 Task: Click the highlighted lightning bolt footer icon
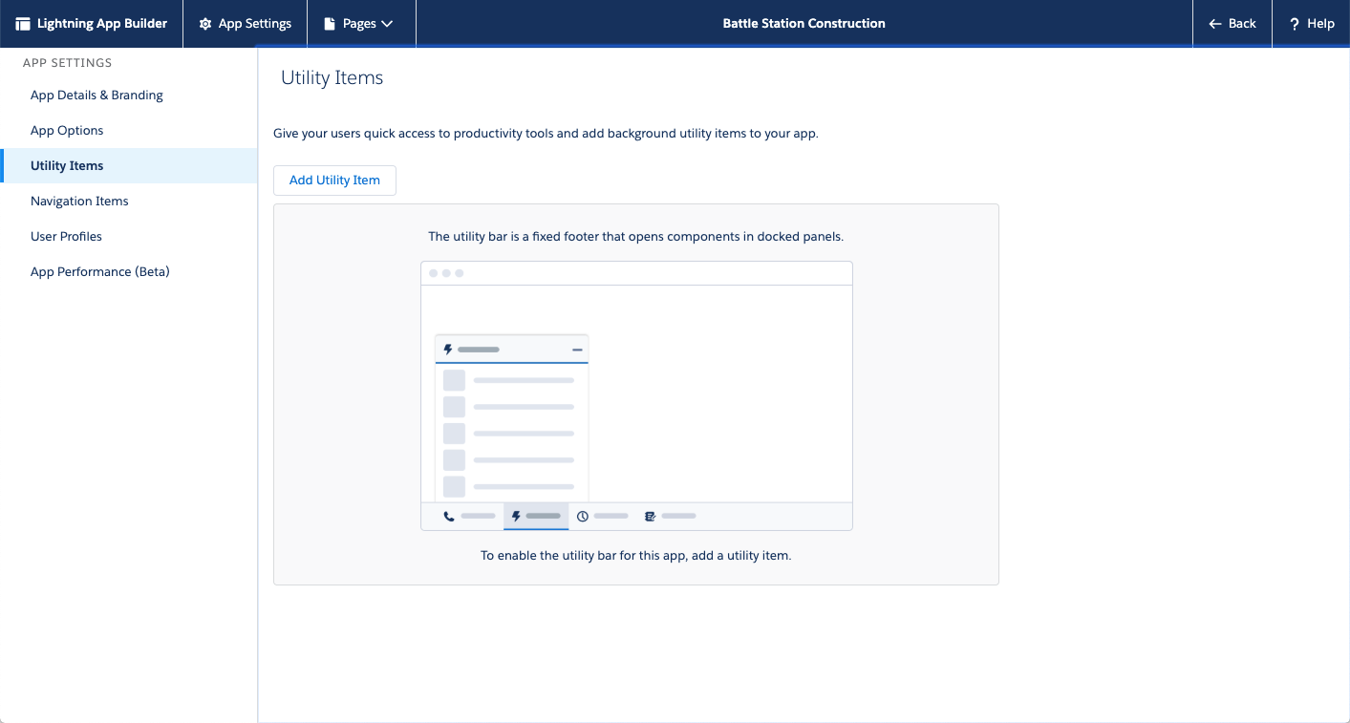(517, 517)
